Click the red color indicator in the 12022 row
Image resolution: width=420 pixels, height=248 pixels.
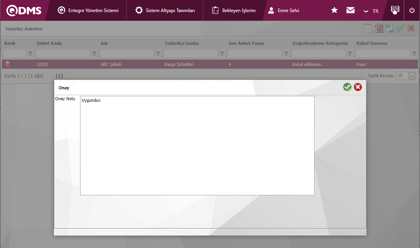tap(7, 64)
